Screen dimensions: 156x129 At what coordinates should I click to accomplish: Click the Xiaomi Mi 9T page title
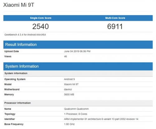[x=19, y=5]
